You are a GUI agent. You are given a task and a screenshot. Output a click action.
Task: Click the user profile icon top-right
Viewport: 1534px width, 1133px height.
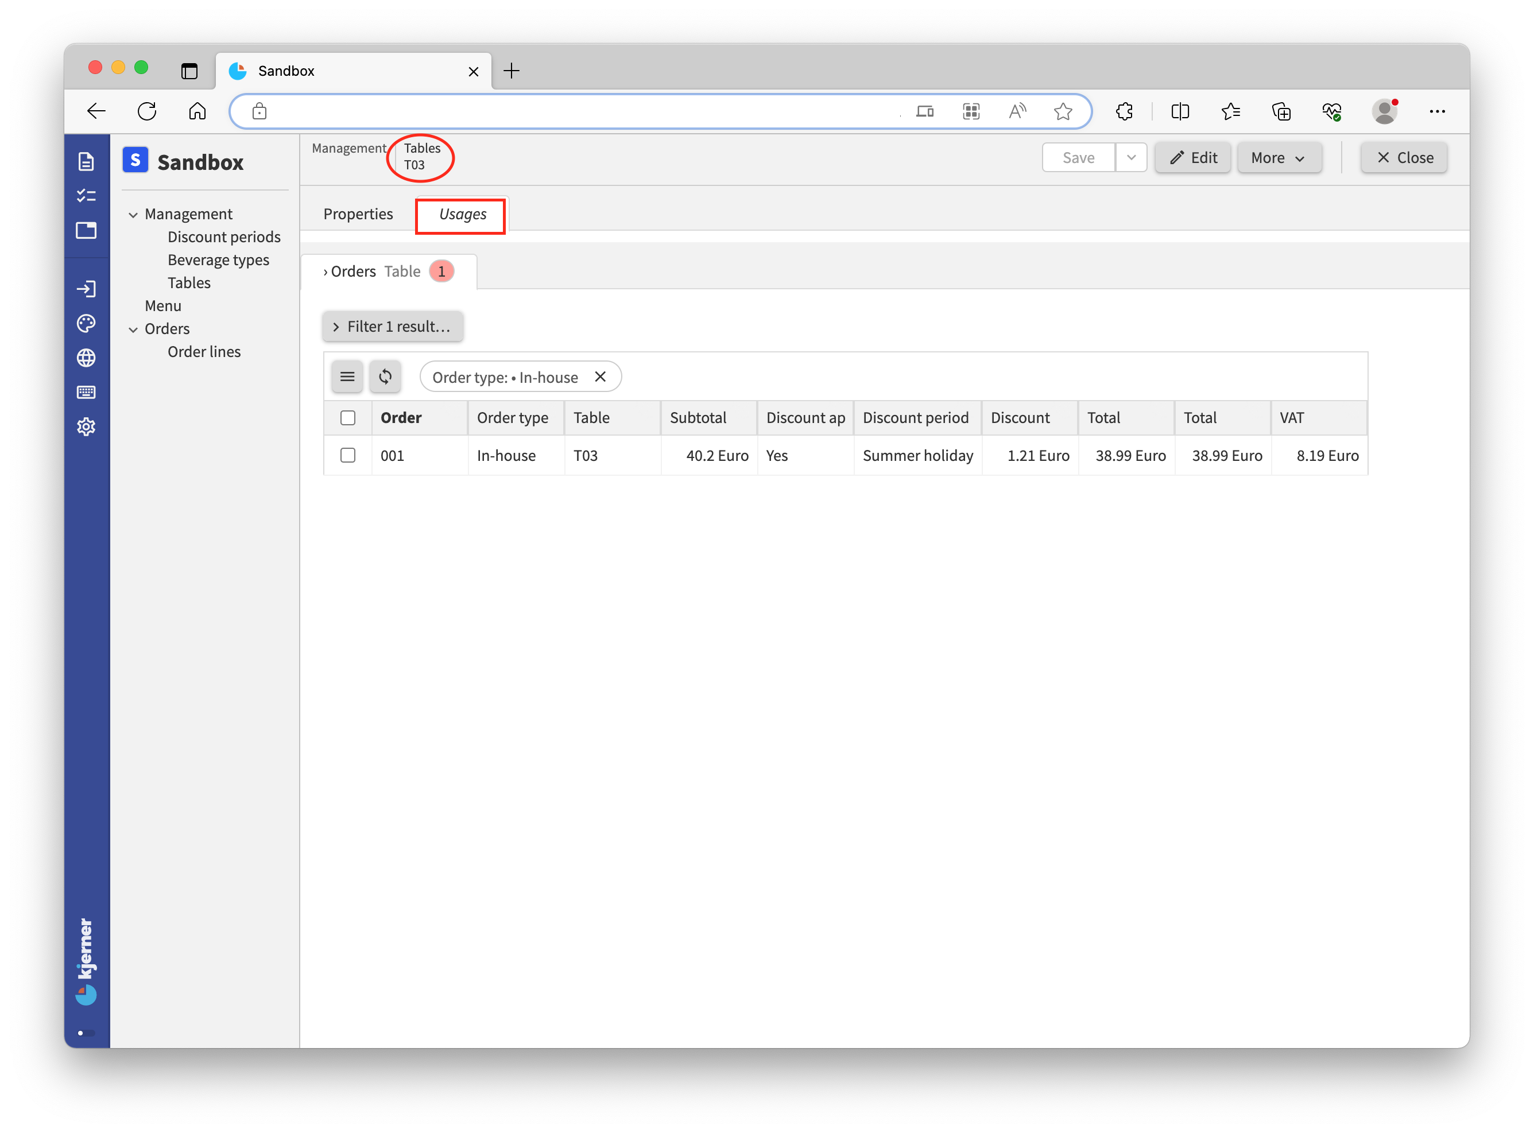click(x=1384, y=111)
